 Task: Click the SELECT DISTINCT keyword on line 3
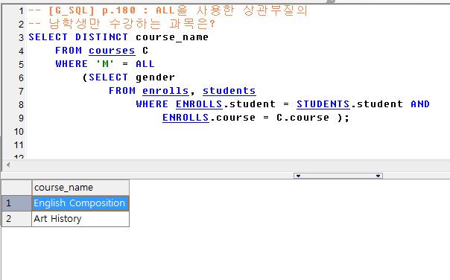78,37
